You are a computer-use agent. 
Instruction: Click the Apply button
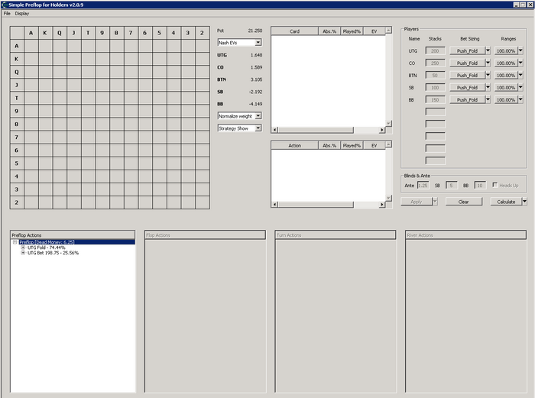point(417,202)
